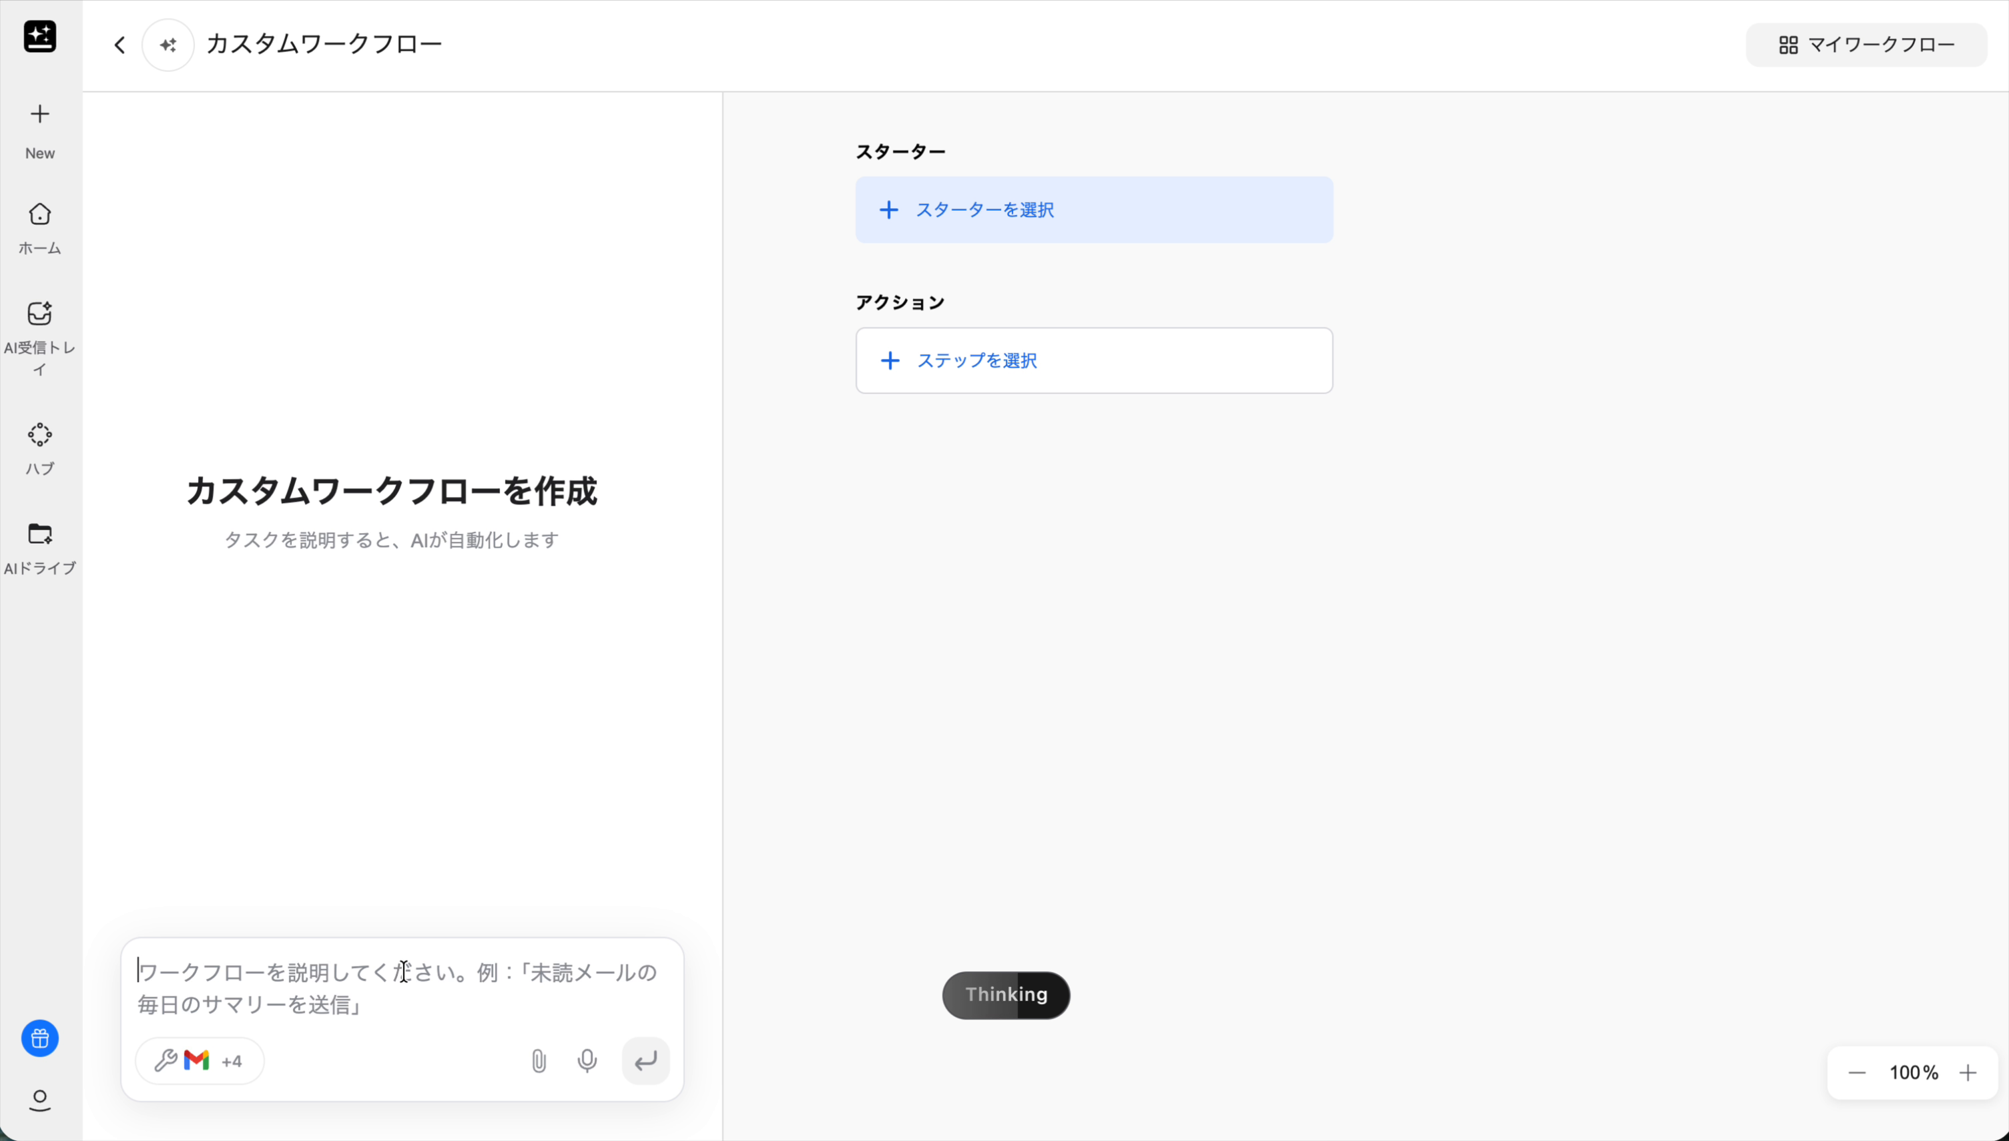
Task: Click the microphone icon for voice input
Action: 587,1060
